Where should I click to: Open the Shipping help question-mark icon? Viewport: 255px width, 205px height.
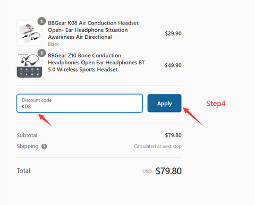point(44,147)
